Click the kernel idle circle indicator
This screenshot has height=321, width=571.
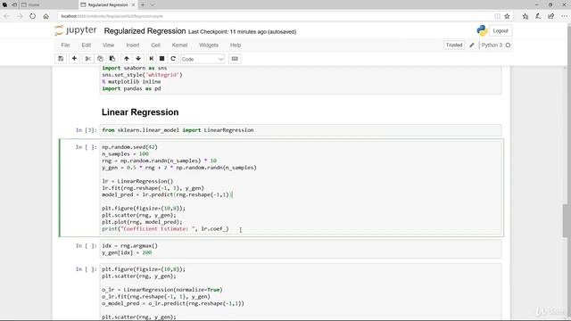[x=508, y=45]
